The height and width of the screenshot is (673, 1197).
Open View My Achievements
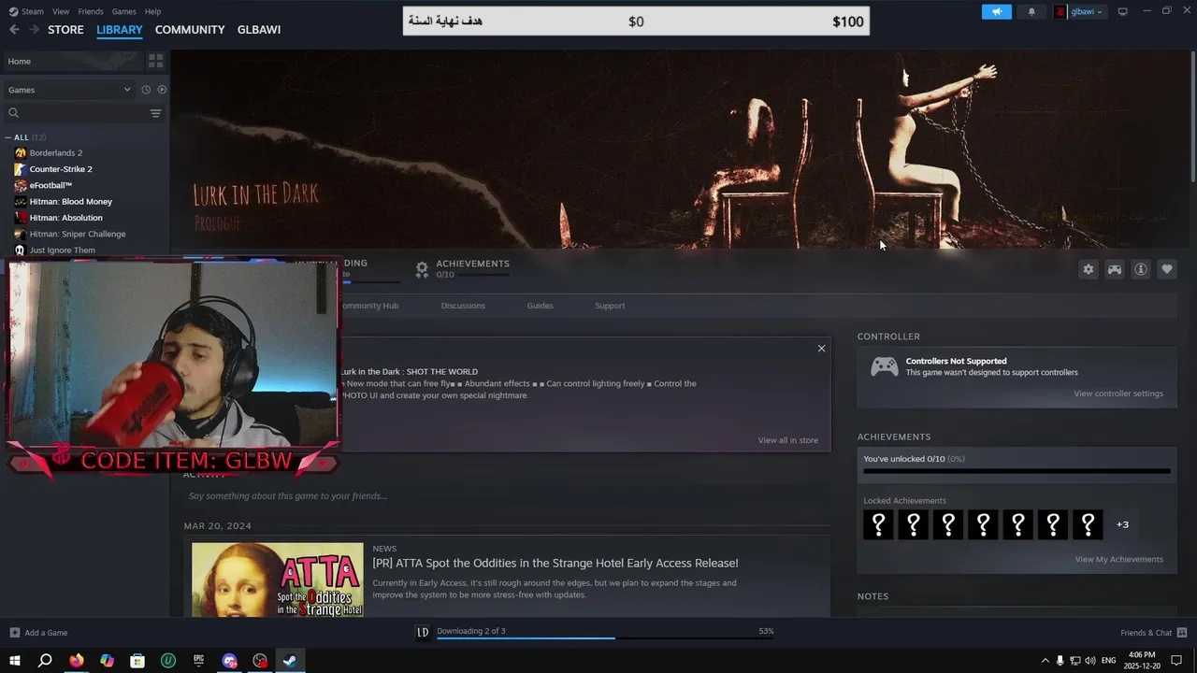point(1118,559)
